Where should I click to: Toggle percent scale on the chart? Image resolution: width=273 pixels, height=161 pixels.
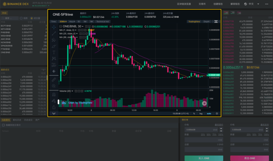194,114
